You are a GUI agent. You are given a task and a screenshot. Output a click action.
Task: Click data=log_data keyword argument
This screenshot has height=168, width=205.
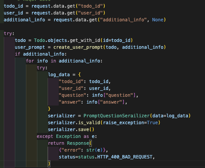coord(170,116)
